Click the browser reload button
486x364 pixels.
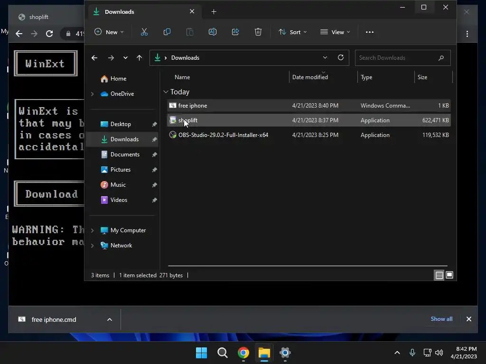pos(49,34)
